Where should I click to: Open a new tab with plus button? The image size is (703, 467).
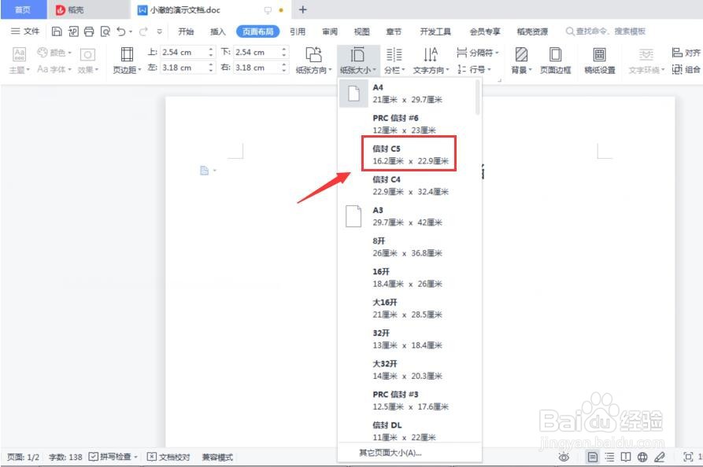pos(302,10)
